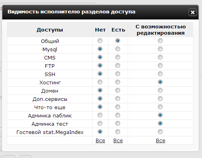This screenshot has width=202, height=158.
Task: Enable editing access for CMS
Action: (160, 57)
